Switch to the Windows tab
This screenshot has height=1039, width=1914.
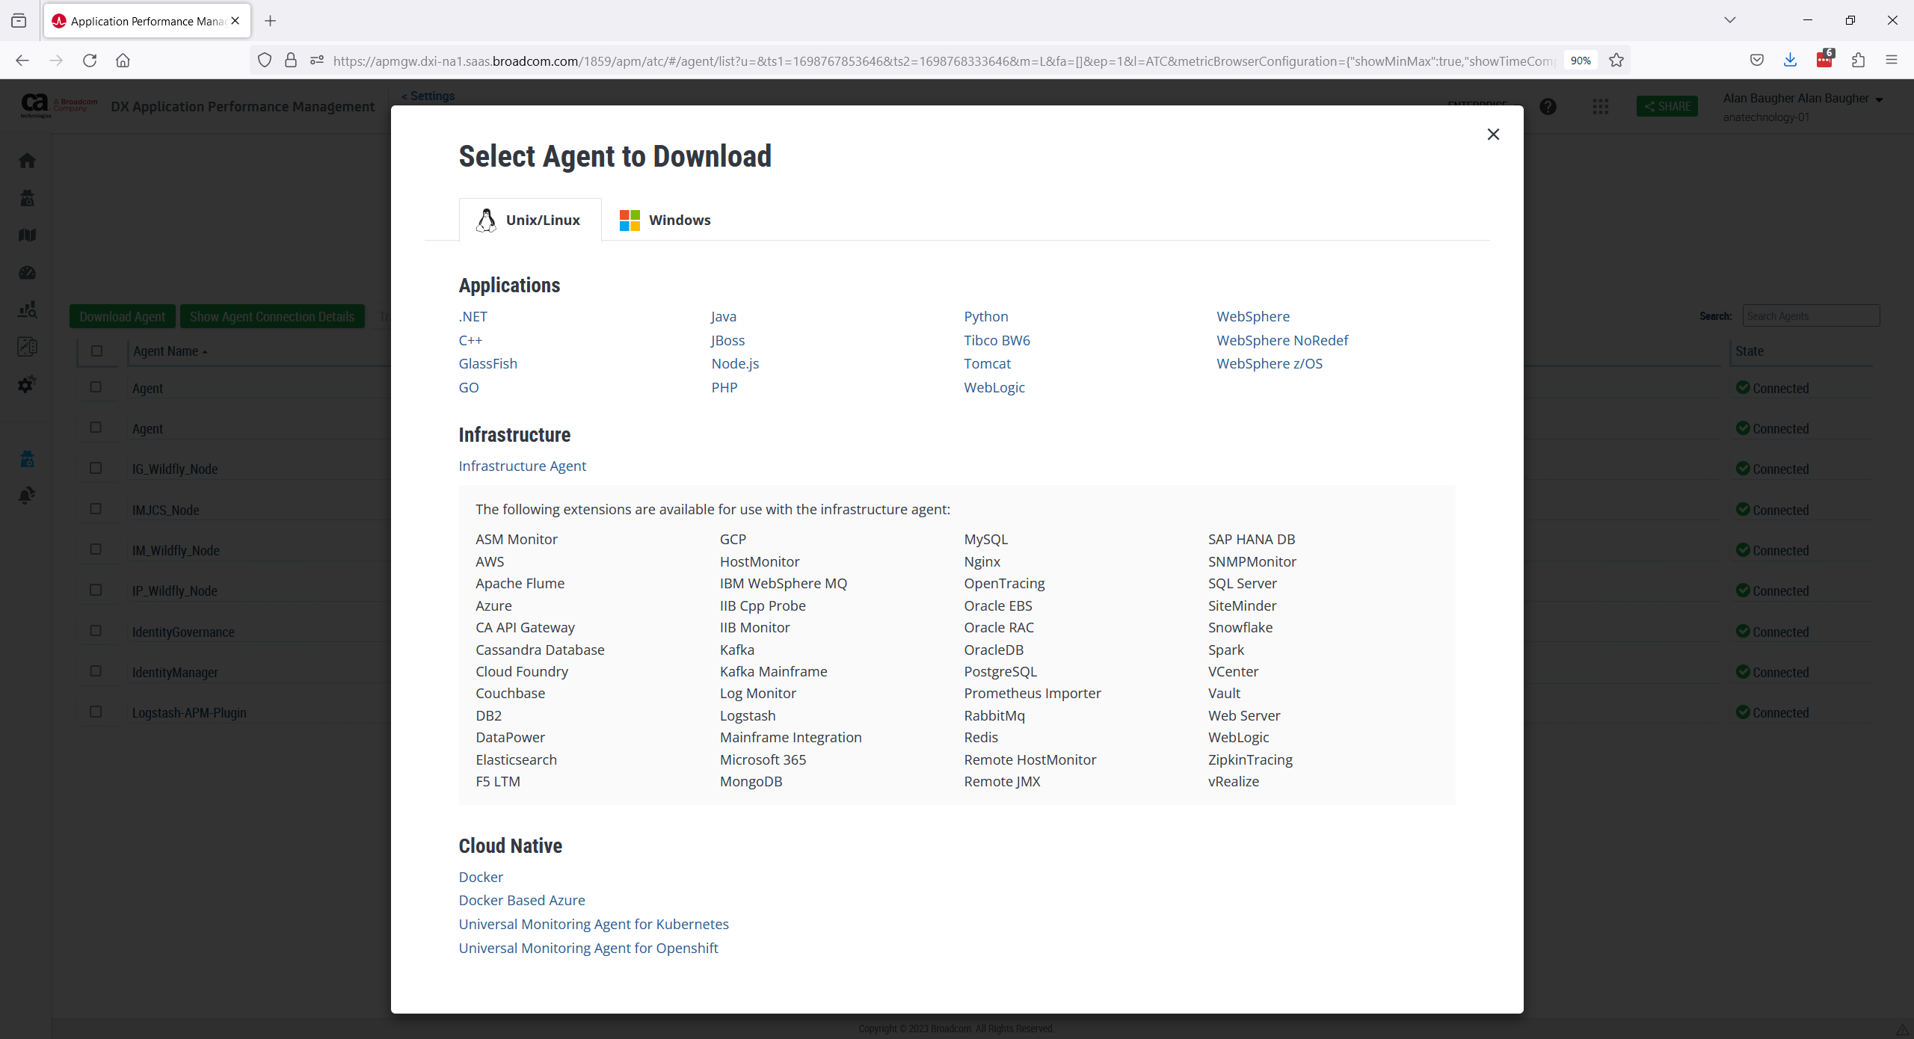[x=665, y=220]
